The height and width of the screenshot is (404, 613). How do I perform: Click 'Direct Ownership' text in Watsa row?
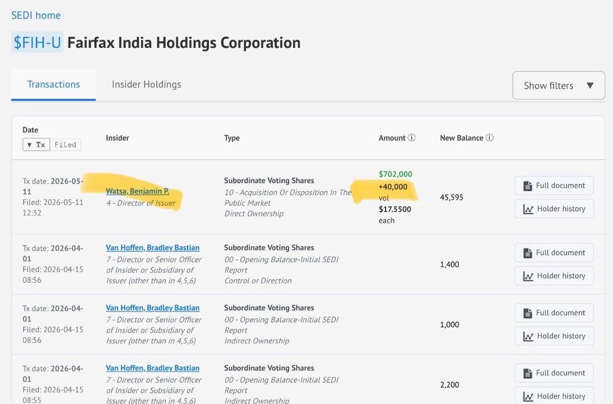(254, 214)
